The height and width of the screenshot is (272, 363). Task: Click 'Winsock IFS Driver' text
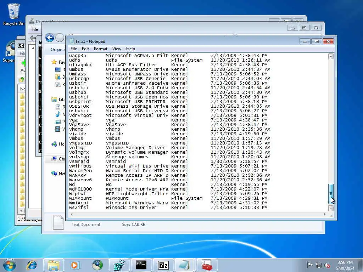coord(131,208)
